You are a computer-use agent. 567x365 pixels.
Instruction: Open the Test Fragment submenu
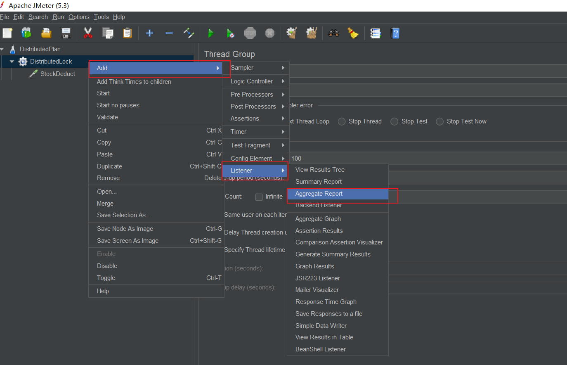[x=256, y=145]
